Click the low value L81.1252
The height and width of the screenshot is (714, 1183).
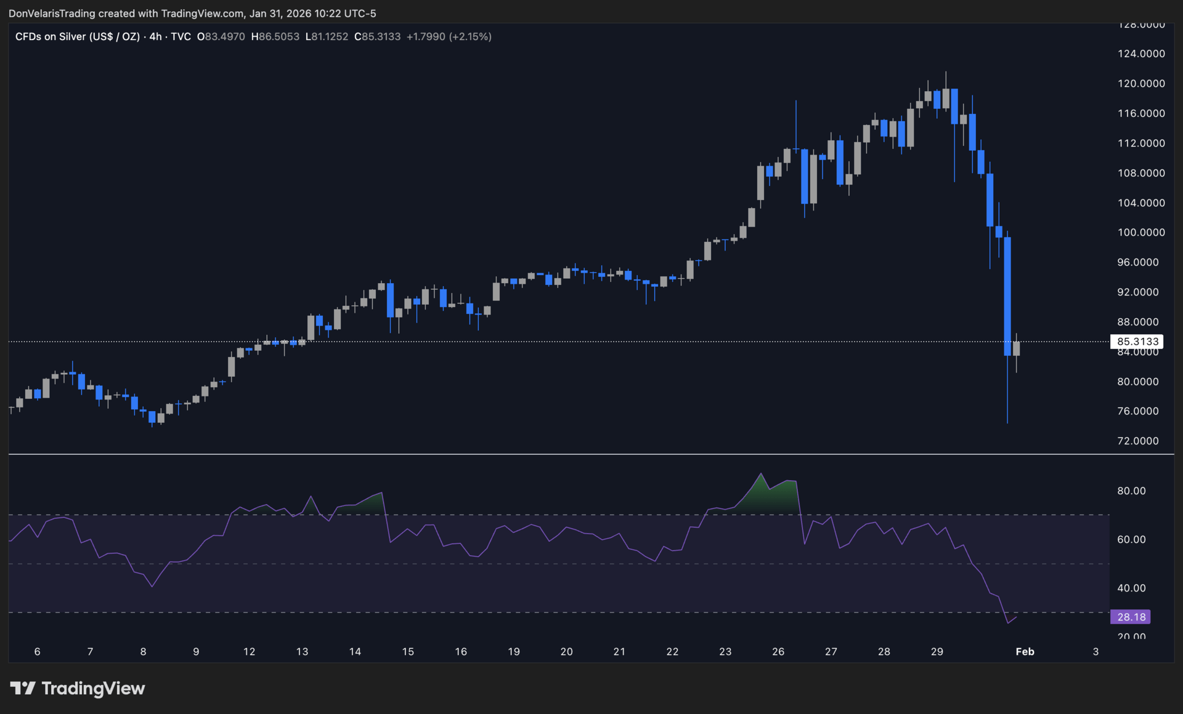tap(327, 36)
